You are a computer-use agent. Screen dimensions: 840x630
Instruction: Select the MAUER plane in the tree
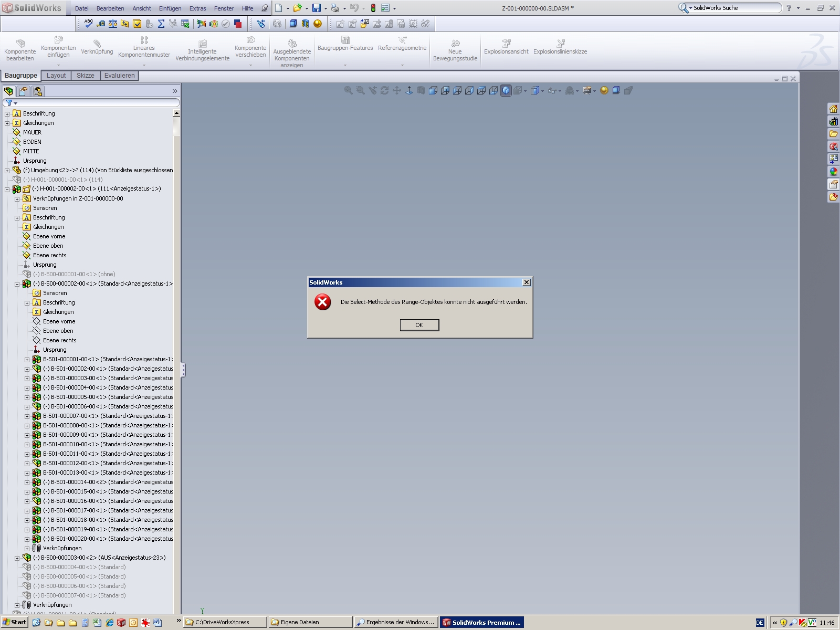click(32, 132)
